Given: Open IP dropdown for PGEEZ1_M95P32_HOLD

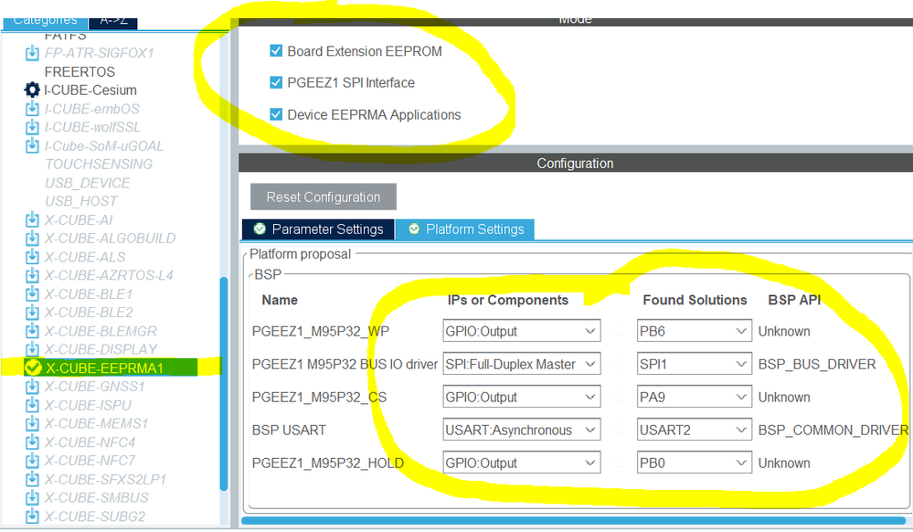Looking at the screenshot, I should pos(521,463).
